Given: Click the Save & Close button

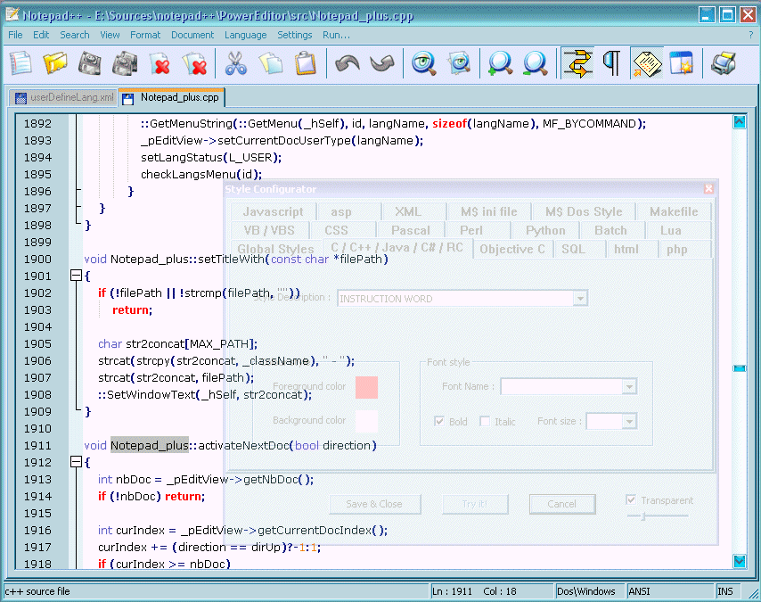Looking at the screenshot, I should (x=374, y=504).
